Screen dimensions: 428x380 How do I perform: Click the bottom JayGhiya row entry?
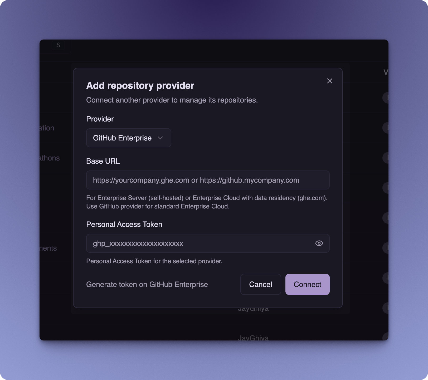(253, 338)
